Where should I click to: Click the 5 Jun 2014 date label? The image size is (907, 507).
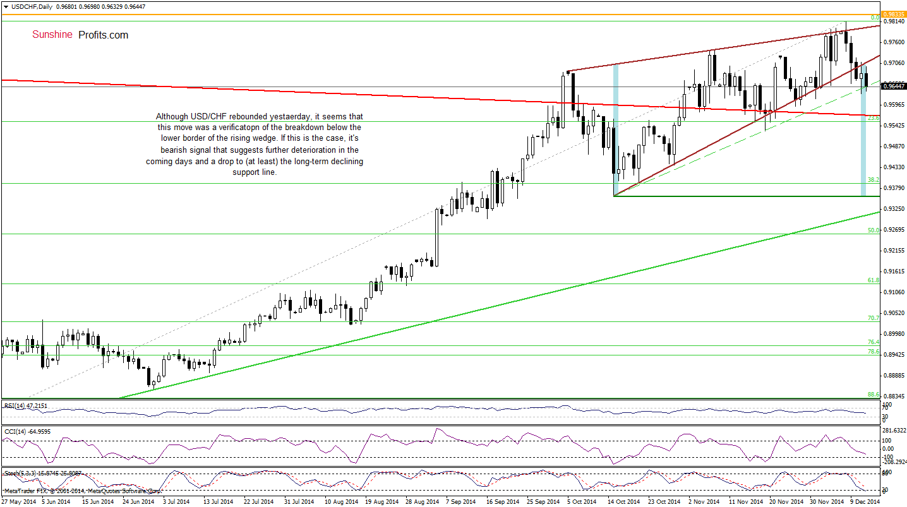tap(56, 501)
